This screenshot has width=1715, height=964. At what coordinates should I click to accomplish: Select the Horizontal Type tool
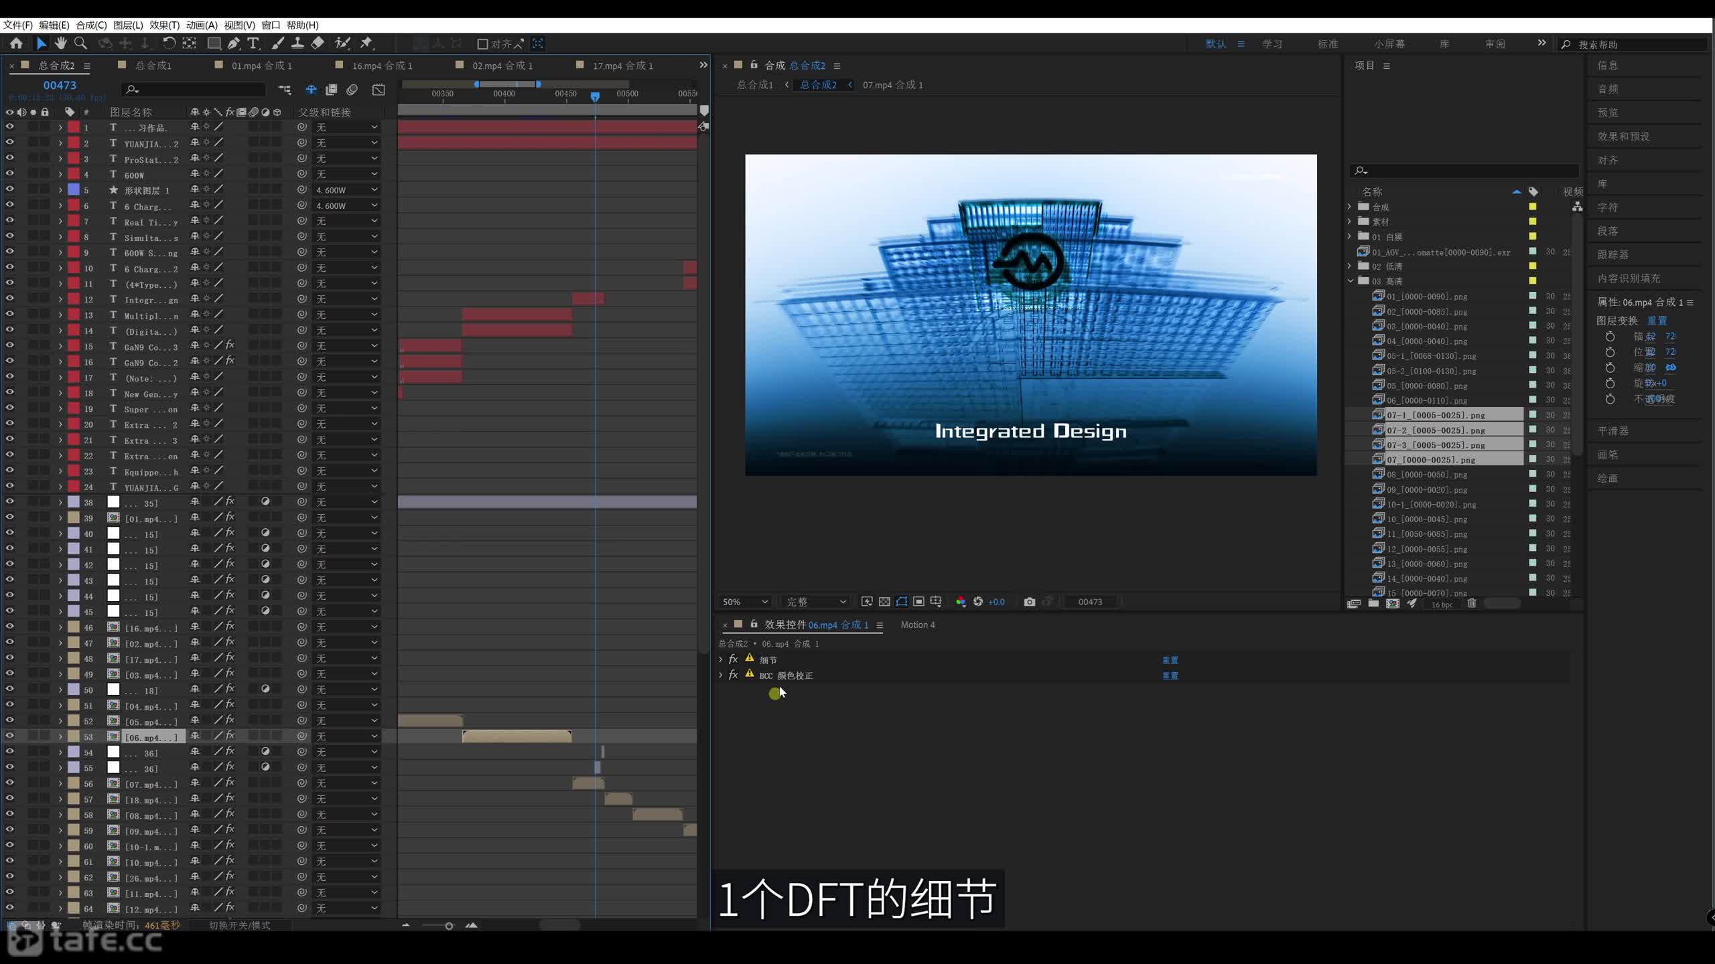point(253,44)
